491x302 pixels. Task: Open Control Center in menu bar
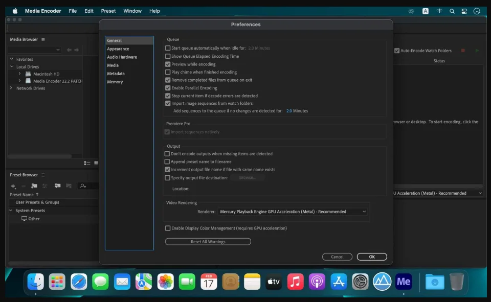click(x=464, y=11)
